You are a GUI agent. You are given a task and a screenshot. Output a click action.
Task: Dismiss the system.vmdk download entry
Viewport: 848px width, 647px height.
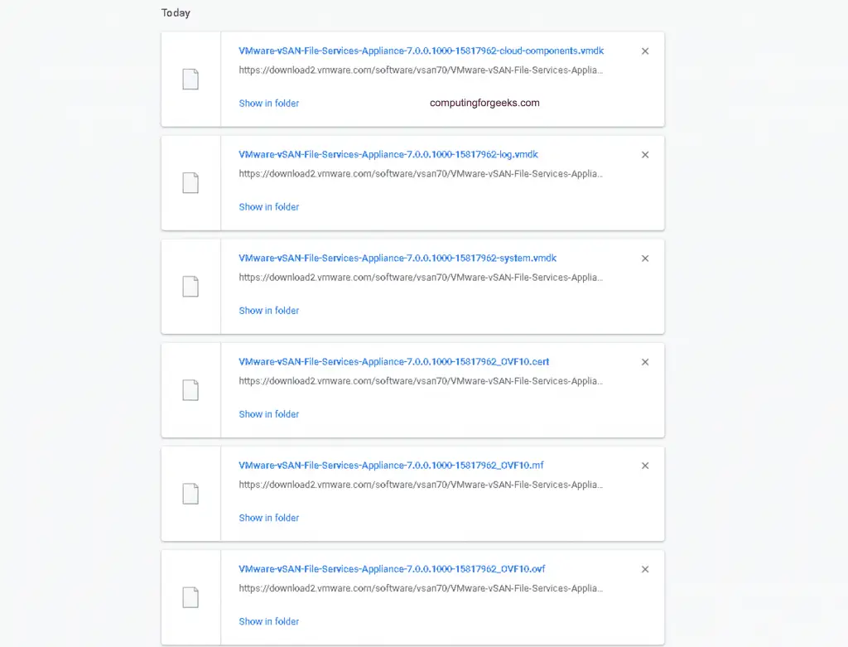[x=645, y=258]
